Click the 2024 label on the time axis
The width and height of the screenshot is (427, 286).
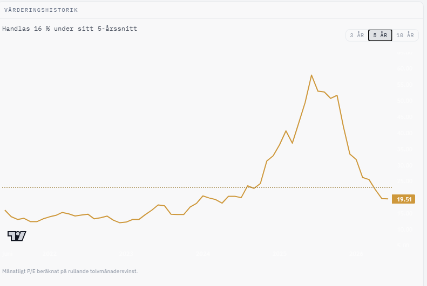click(203, 254)
